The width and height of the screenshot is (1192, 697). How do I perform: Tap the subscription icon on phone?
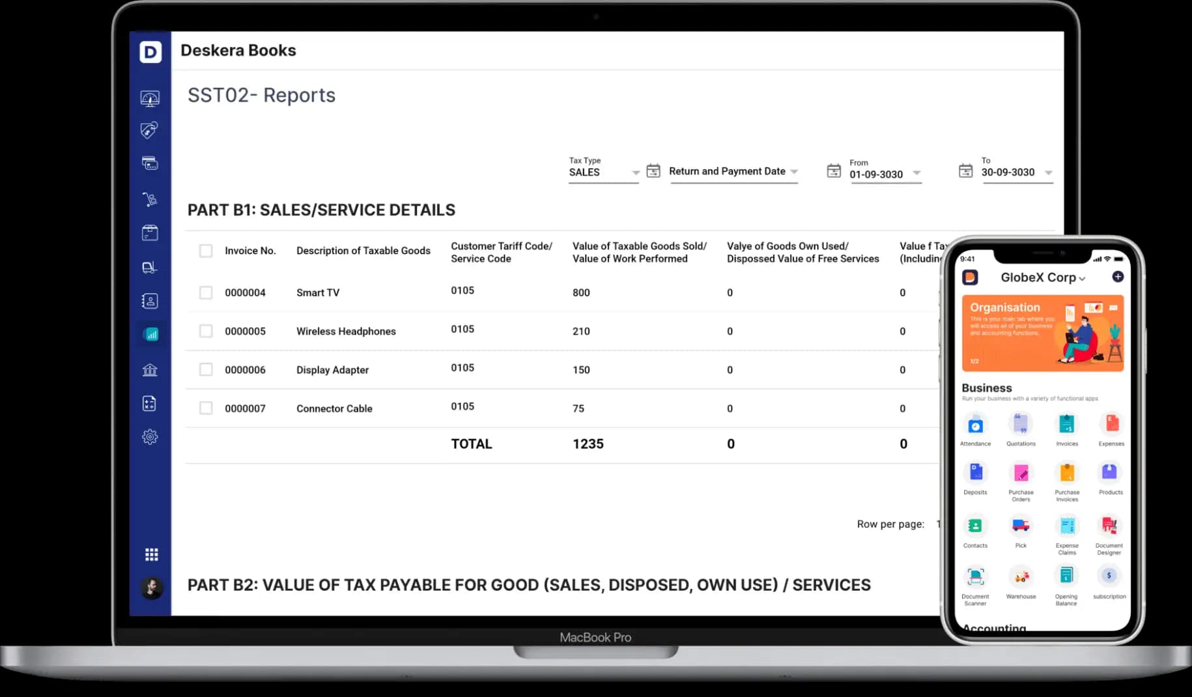pos(1109,576)
